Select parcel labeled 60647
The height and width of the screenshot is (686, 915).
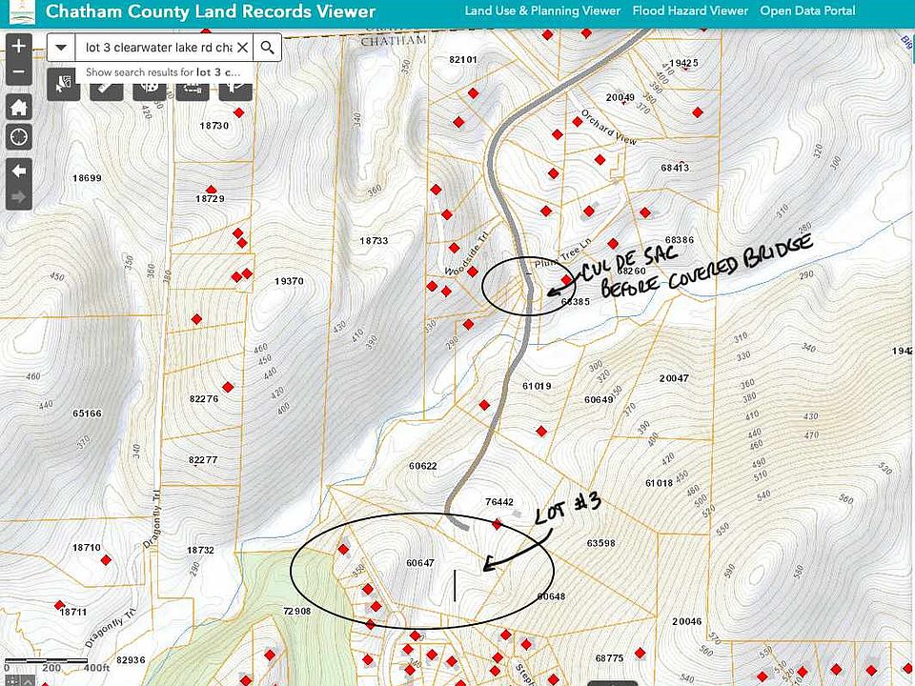(x=420, y=563)
